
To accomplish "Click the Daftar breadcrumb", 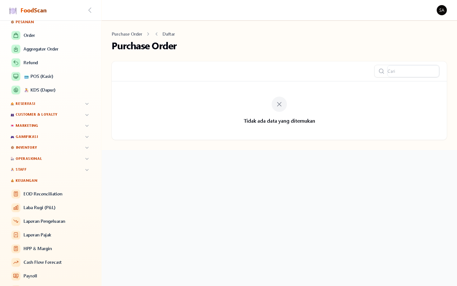I will click(x=169, y=34).
